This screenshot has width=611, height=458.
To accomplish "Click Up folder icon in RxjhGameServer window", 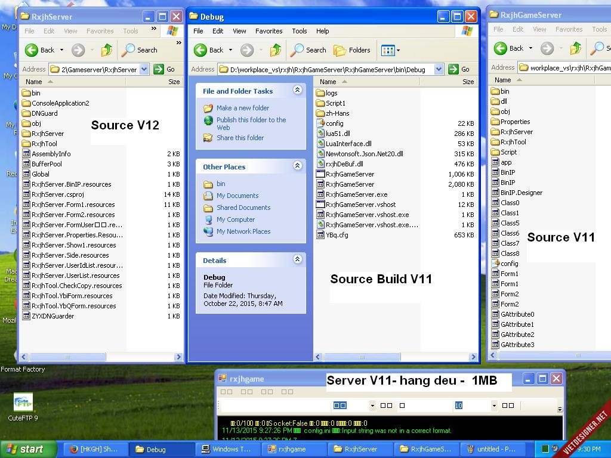I will click(576, 48).
